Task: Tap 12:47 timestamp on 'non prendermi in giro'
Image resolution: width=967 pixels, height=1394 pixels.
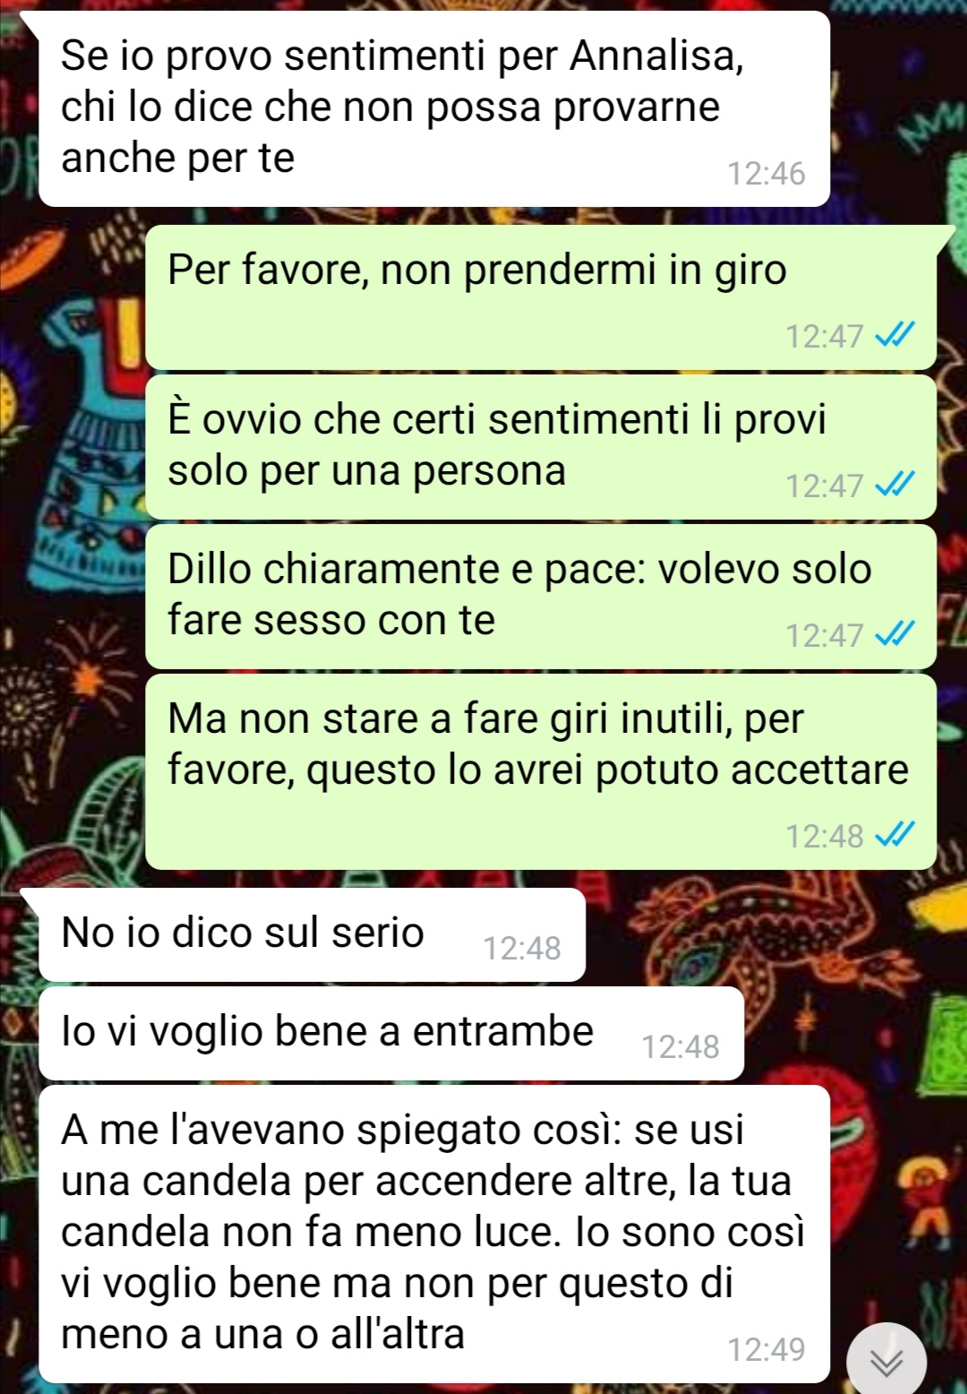Action: coord(825,336)
